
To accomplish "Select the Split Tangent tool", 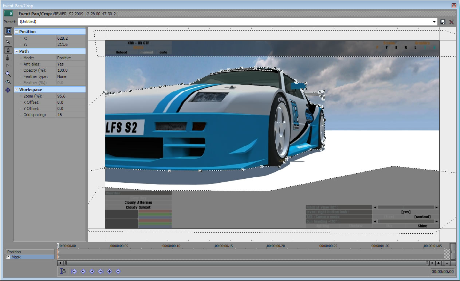I will pos(8,66).
